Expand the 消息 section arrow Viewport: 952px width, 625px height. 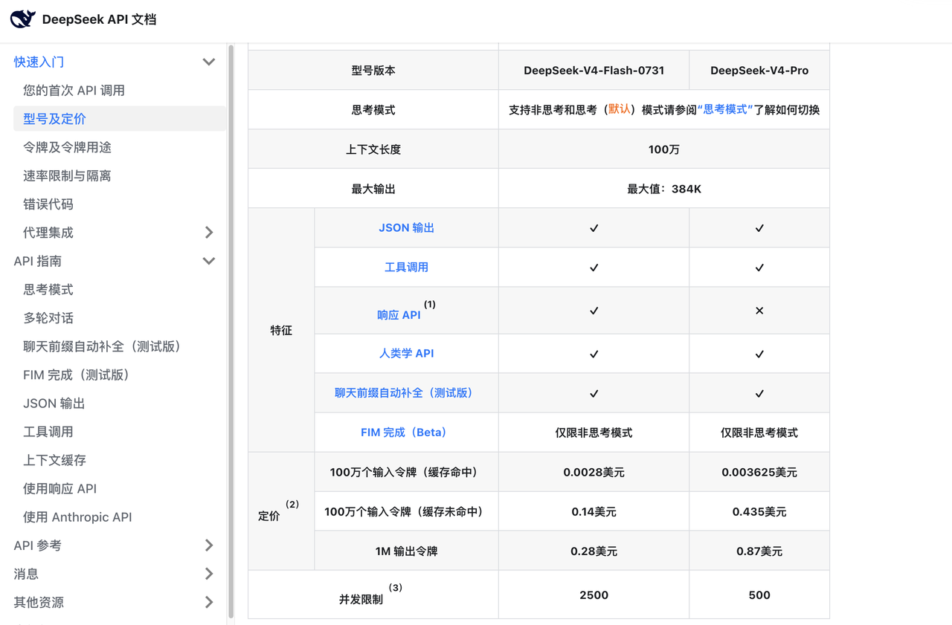[x=209, y=574]
